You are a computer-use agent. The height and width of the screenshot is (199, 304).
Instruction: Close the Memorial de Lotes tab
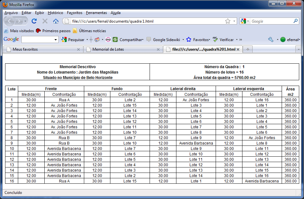pos(158,49)
